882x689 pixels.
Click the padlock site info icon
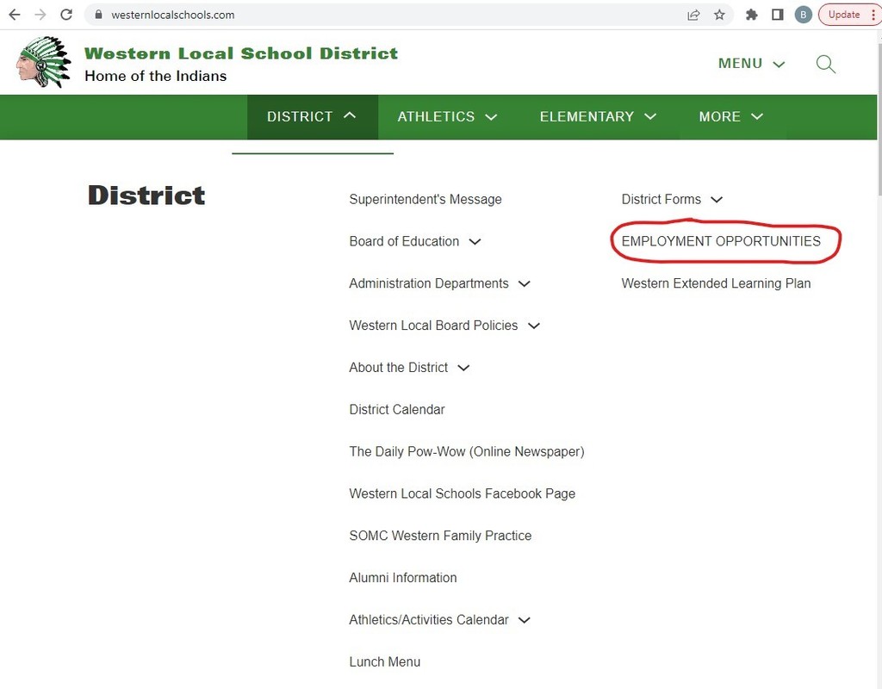tap(98, 15)
